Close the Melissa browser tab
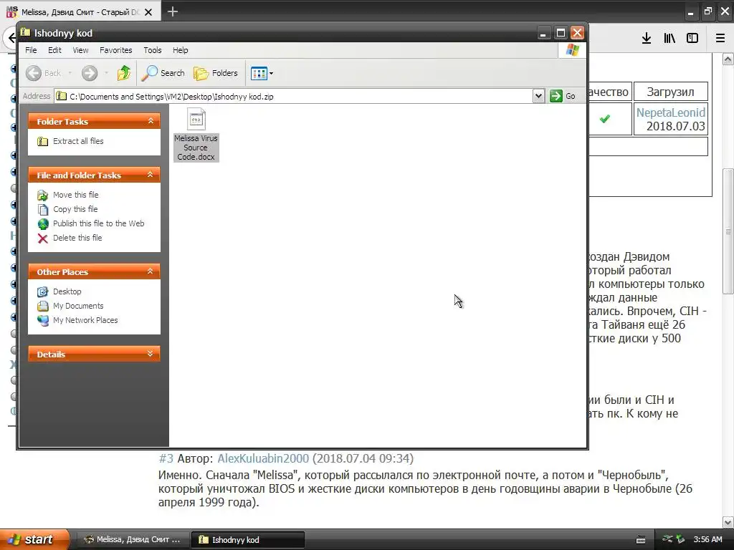The height and width of the screenshot is (550, 734). (148, 12)
